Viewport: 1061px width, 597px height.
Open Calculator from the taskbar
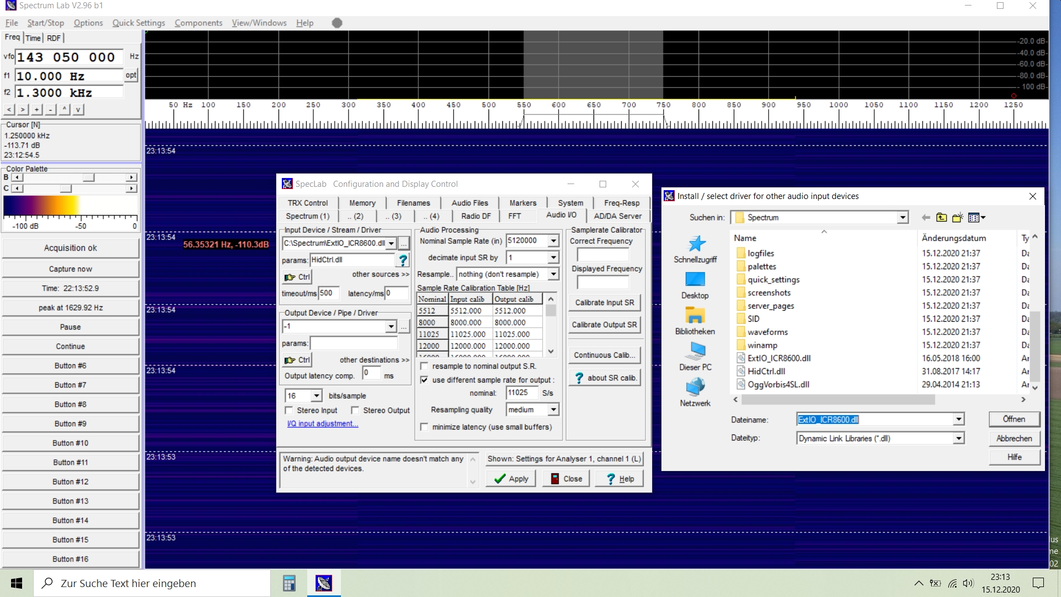[x=289, y=583]
